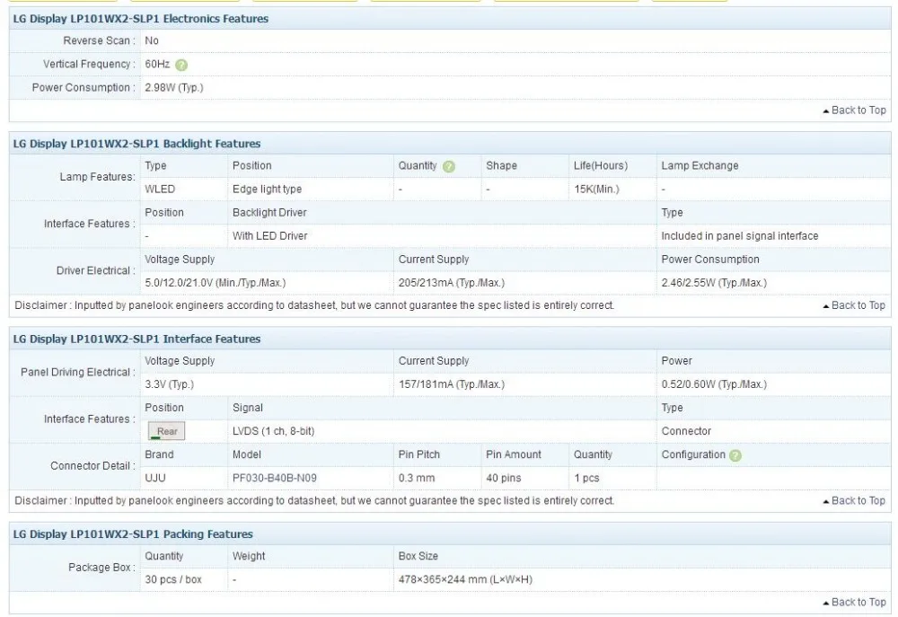Select the PF030-B40B-N09 model cell
Screen dimensions: 898x617
pyautogui.click(x=274, y=479)
